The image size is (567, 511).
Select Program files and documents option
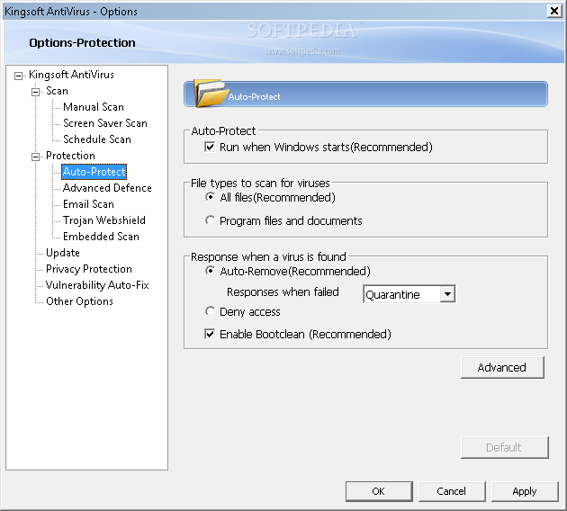pyautogui.click(x=210, y=220)
